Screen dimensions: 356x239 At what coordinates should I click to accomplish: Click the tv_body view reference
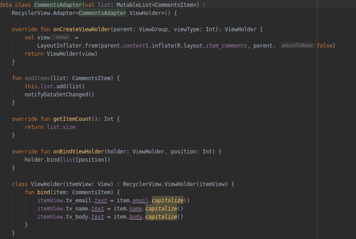77,216
